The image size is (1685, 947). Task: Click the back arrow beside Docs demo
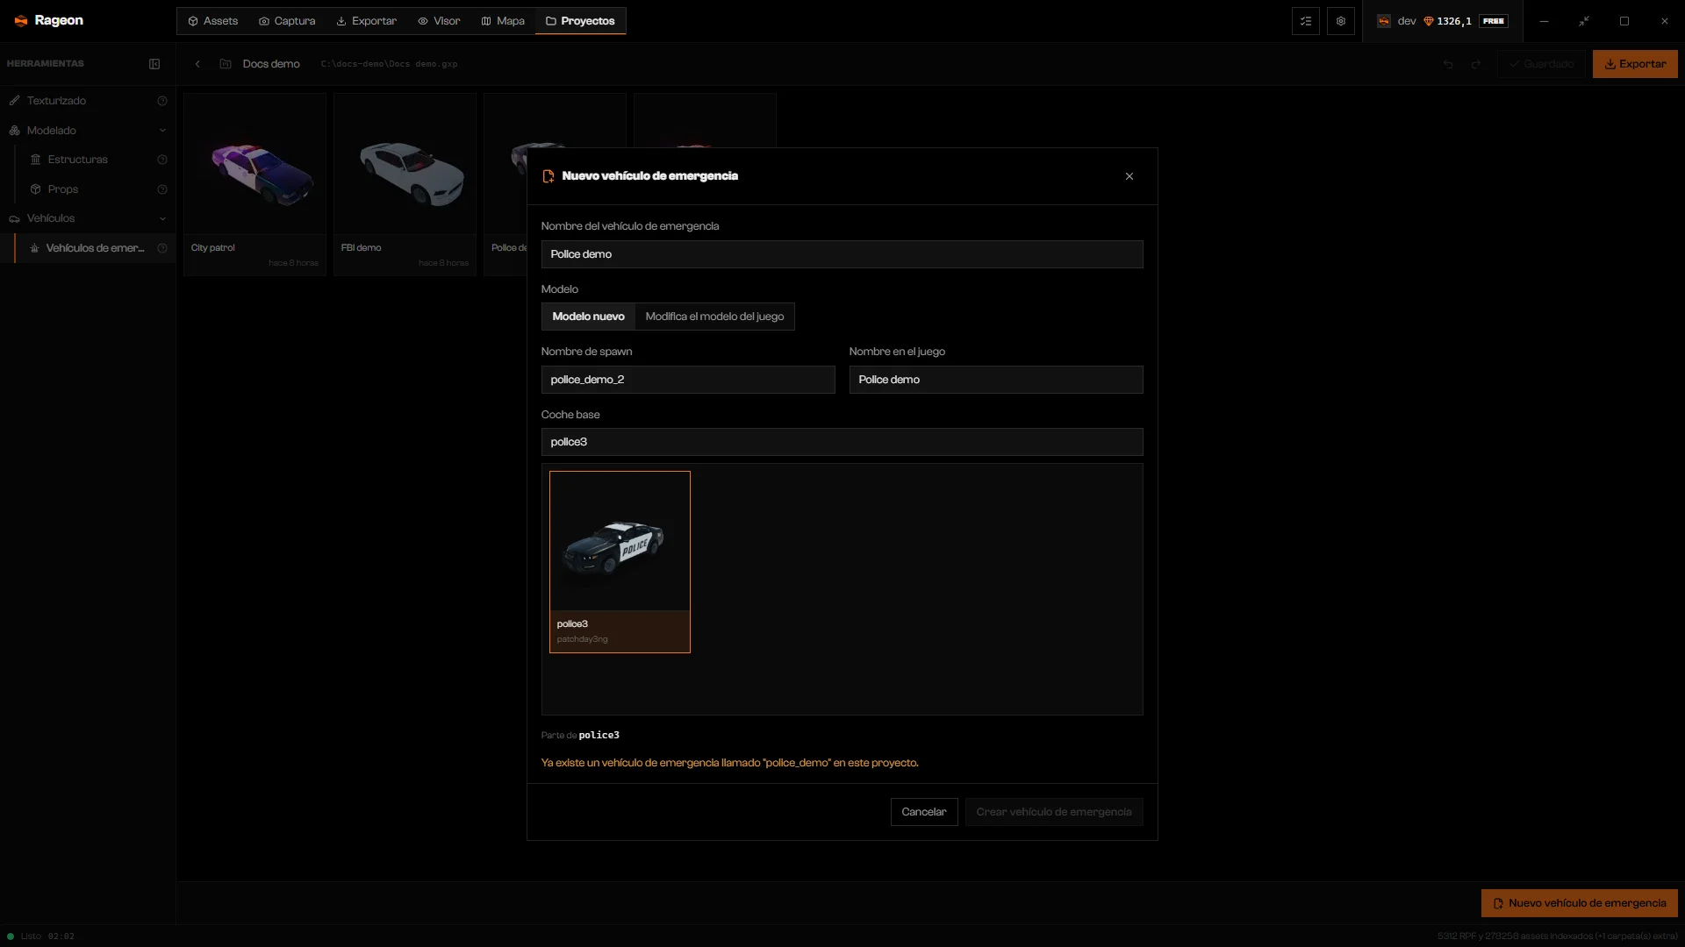(197, 64)
